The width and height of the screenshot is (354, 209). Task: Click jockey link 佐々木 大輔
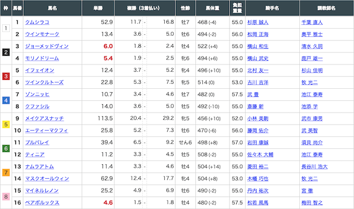tap(261, 154)
